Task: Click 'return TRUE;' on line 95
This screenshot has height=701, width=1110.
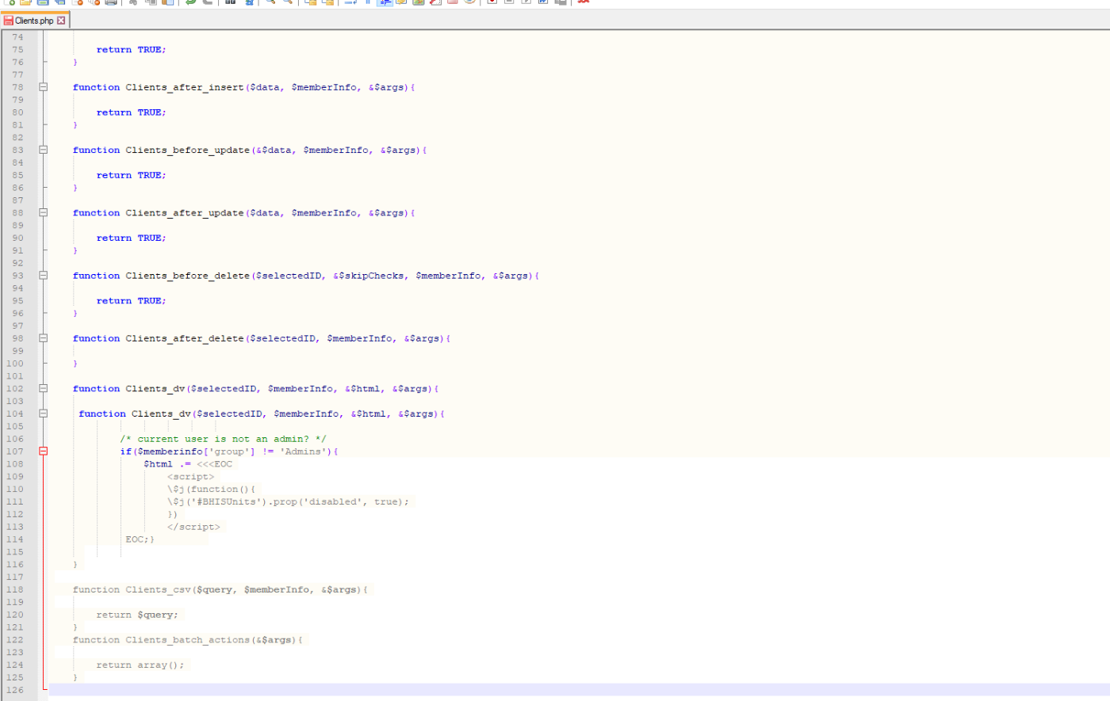Action: [x=132, y=301]
